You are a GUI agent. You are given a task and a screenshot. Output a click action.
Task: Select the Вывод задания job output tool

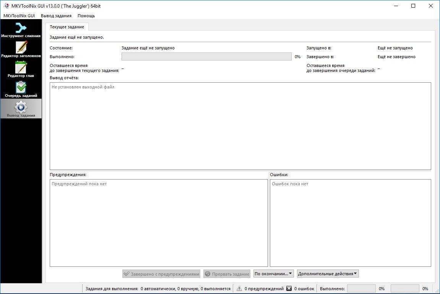[21, 109]
